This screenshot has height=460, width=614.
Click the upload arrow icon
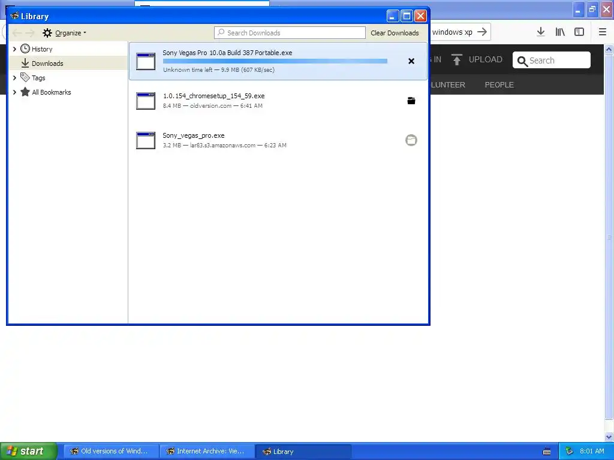[456, 59]
